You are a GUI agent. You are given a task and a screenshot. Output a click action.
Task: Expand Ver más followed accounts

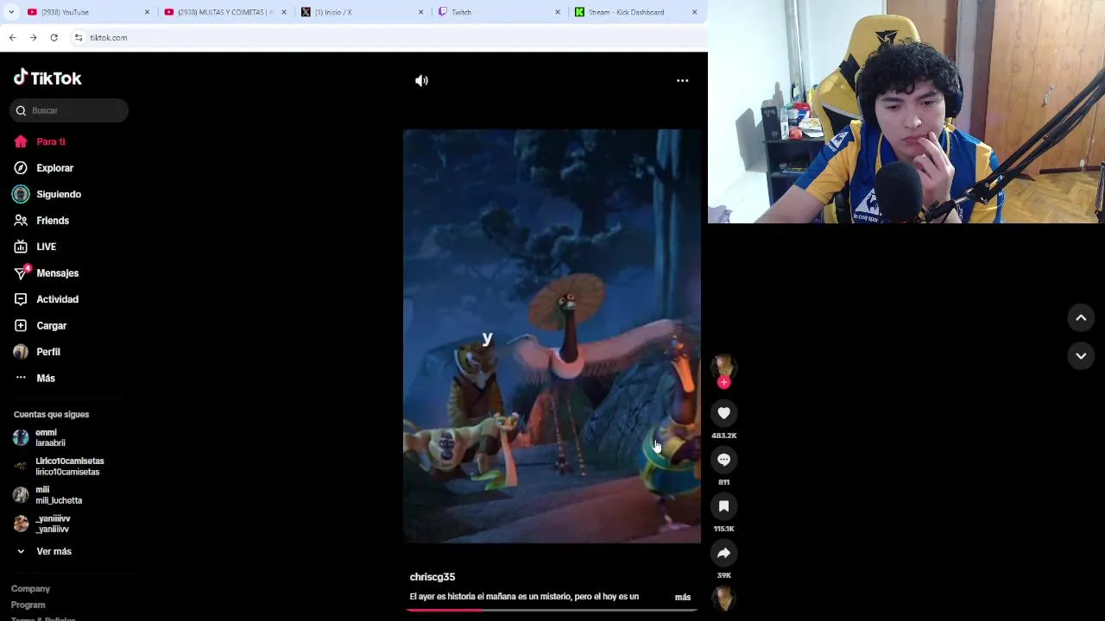tap(43, 551)
